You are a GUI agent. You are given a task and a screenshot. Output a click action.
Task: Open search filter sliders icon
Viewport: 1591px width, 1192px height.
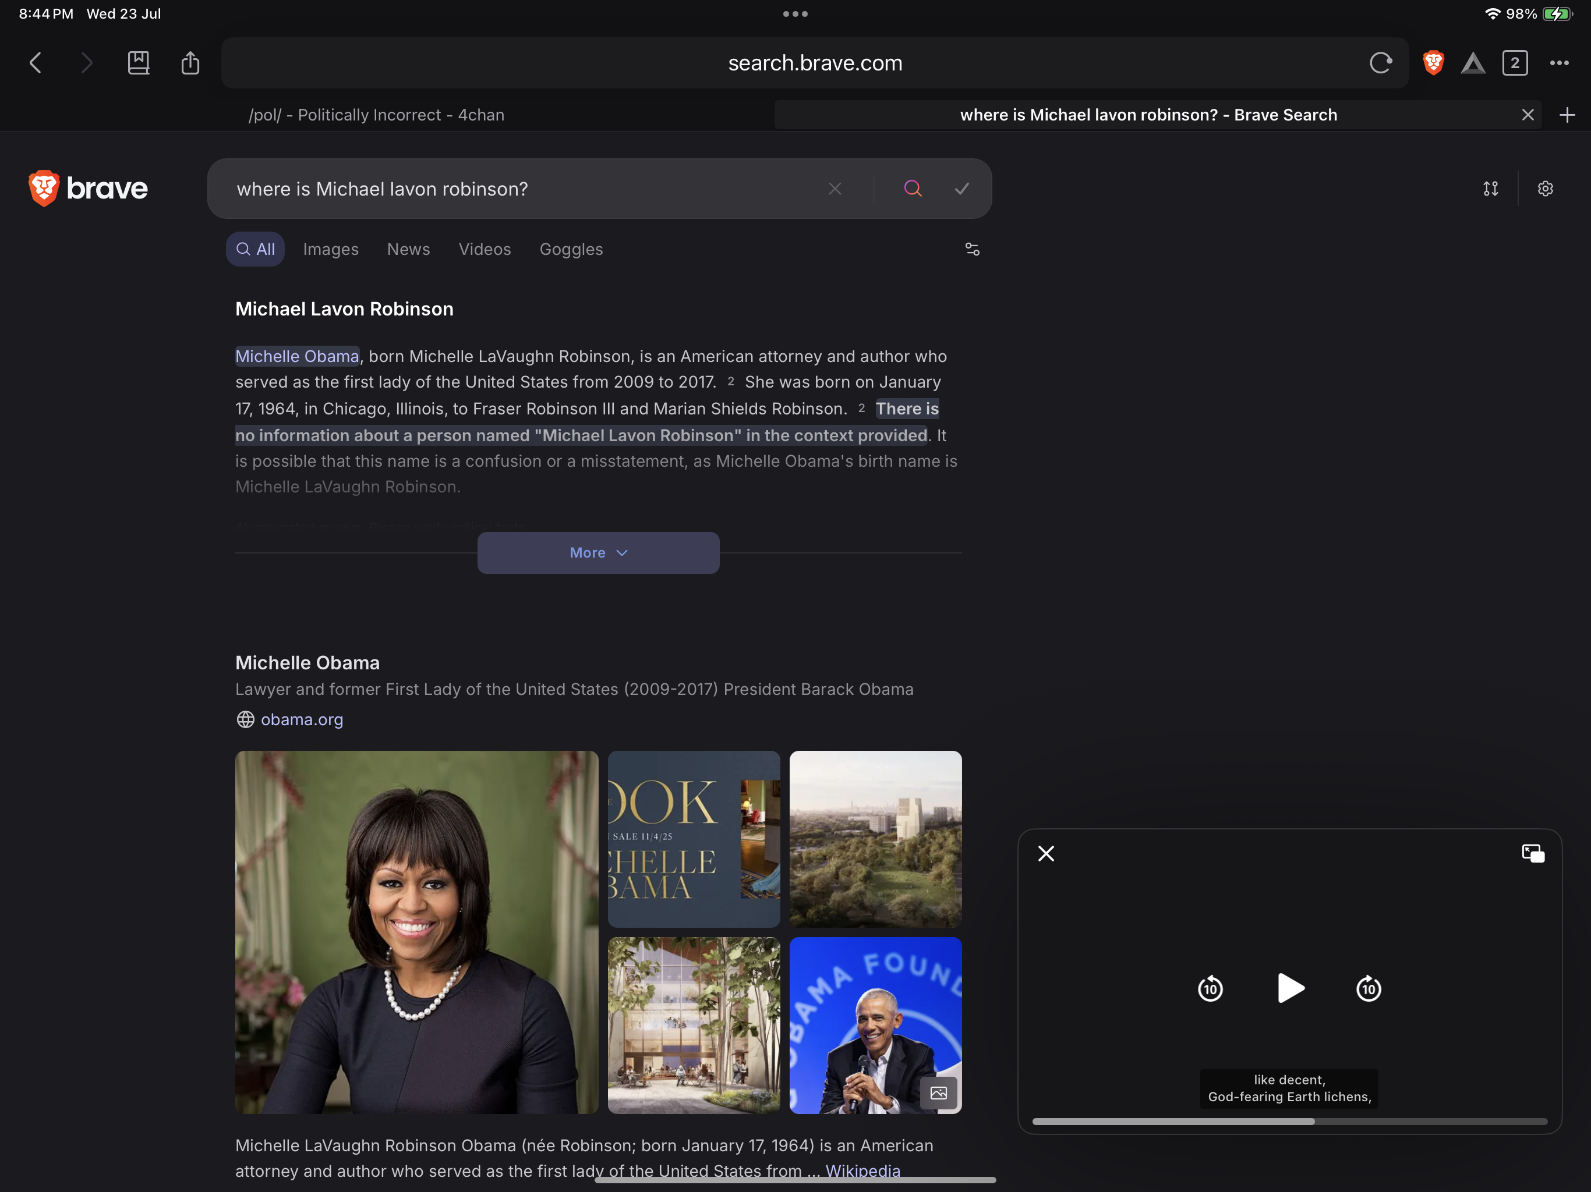click(x=972, y=250)
